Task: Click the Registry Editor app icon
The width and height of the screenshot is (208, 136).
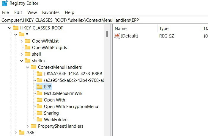Action: tap(5, 3)
